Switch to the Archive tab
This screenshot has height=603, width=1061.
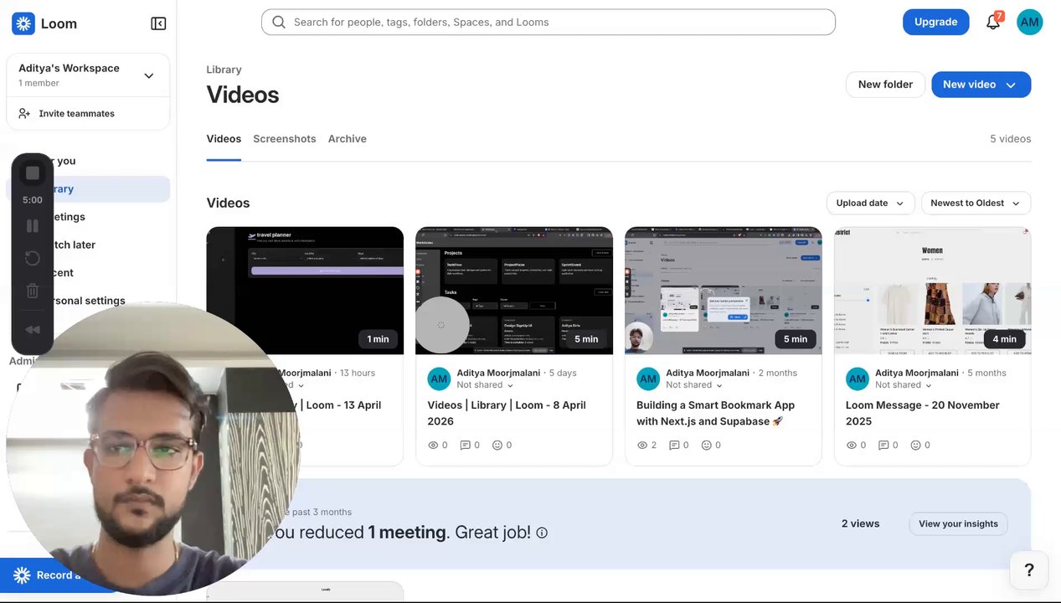coord(348,139)
